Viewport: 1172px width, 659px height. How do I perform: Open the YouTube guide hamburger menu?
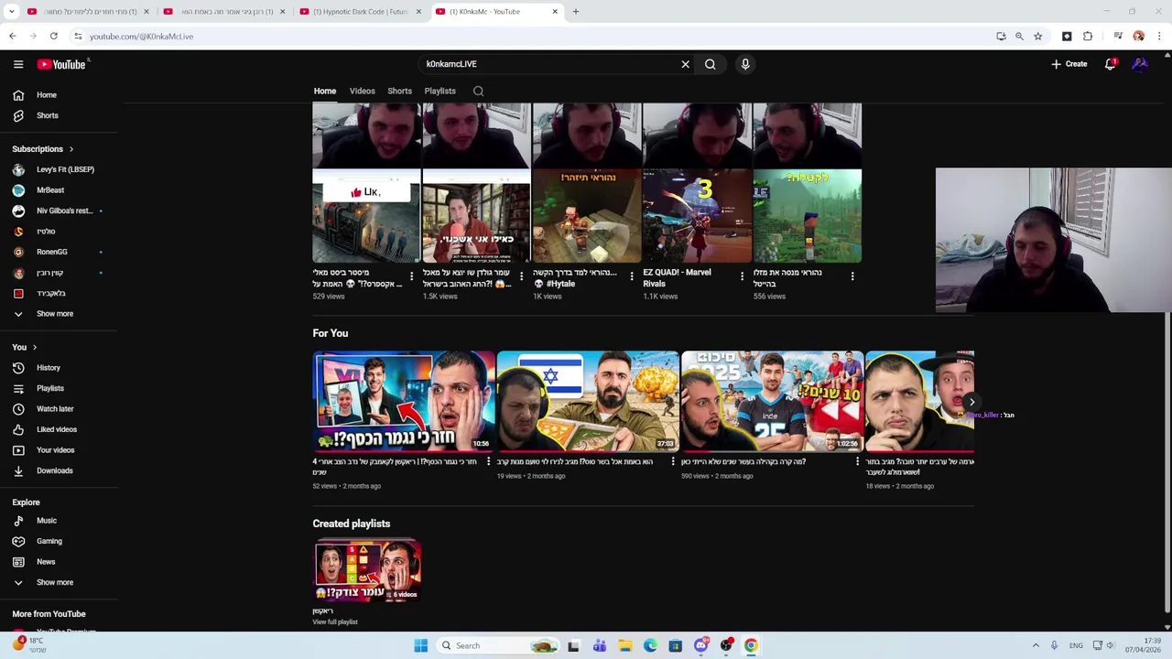click(18, 64)
